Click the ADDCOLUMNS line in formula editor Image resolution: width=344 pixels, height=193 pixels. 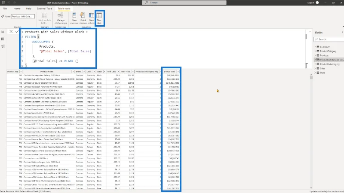pos(43,42)
